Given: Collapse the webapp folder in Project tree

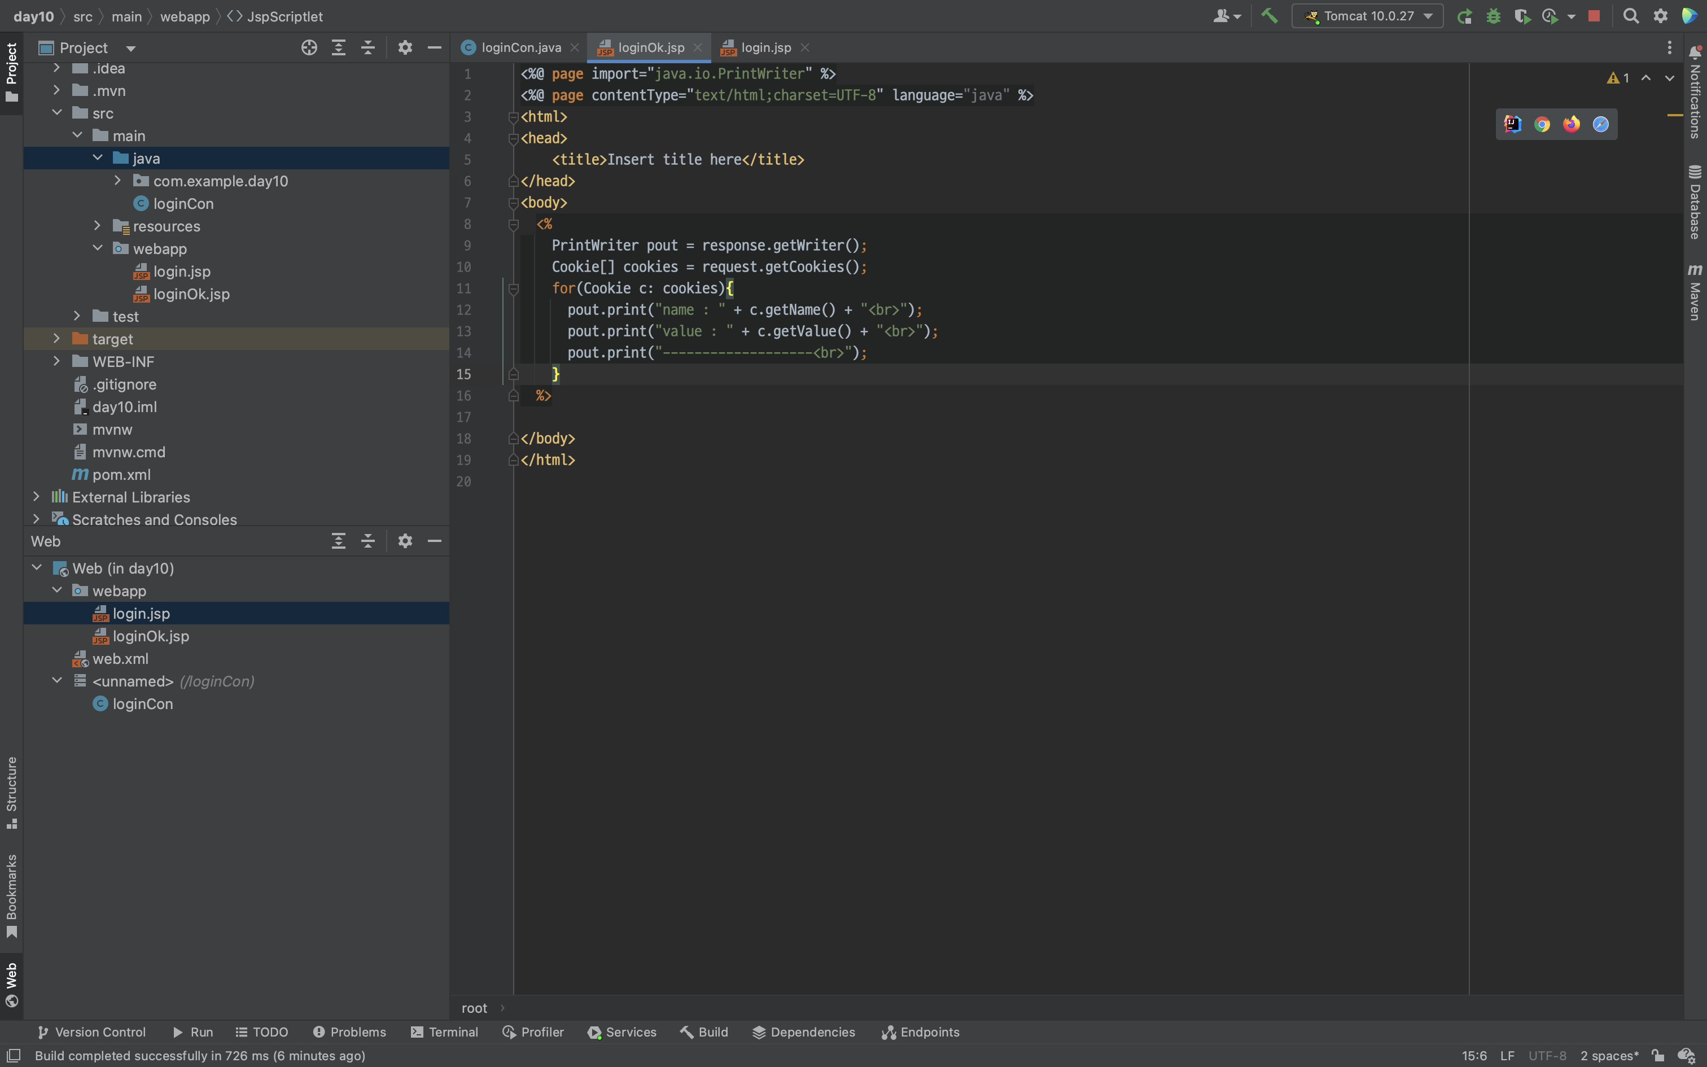Looking at the screenshot, I should tap(97, 248).
